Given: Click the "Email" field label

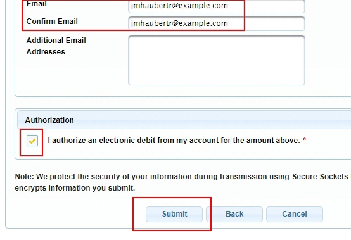Looking at the screenshot, I should (x=36, y=4).
